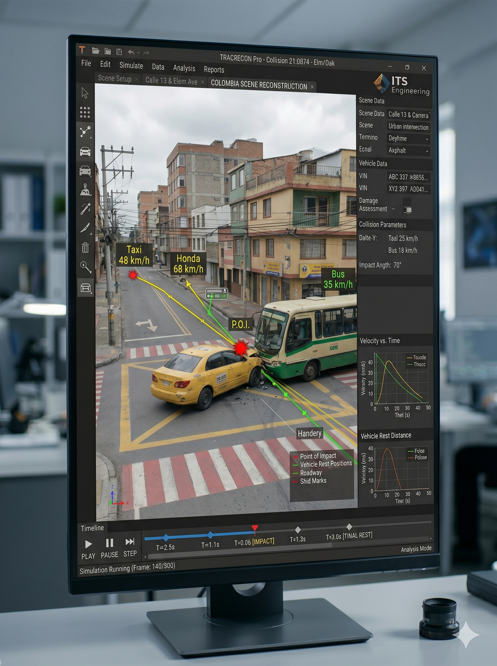Image resolution: width=497 pixels, height=666 pixels.
Task: Click the orange T application logo
Action: pyautogui.click(x=82, y=50)
